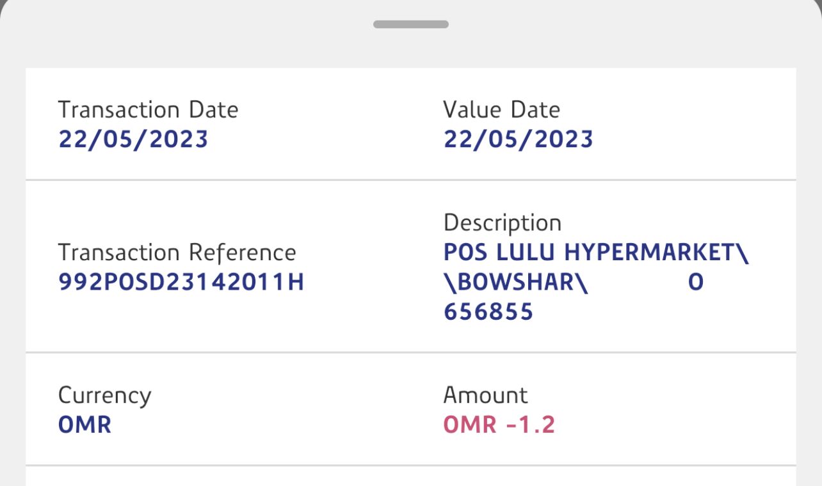Select the date value under Value Date
Image resolution: width=822 pixels, height=486 pixels.
pos(518,139)
